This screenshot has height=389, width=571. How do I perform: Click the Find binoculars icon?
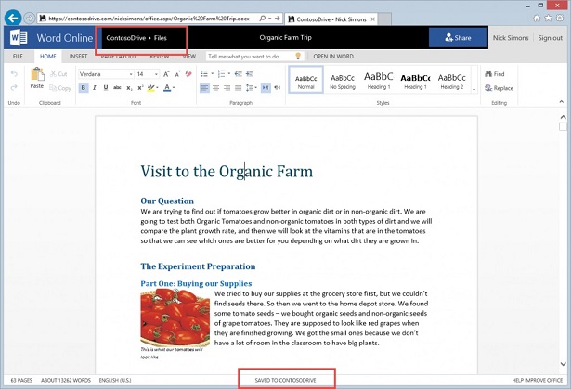(x=488, y=74)
